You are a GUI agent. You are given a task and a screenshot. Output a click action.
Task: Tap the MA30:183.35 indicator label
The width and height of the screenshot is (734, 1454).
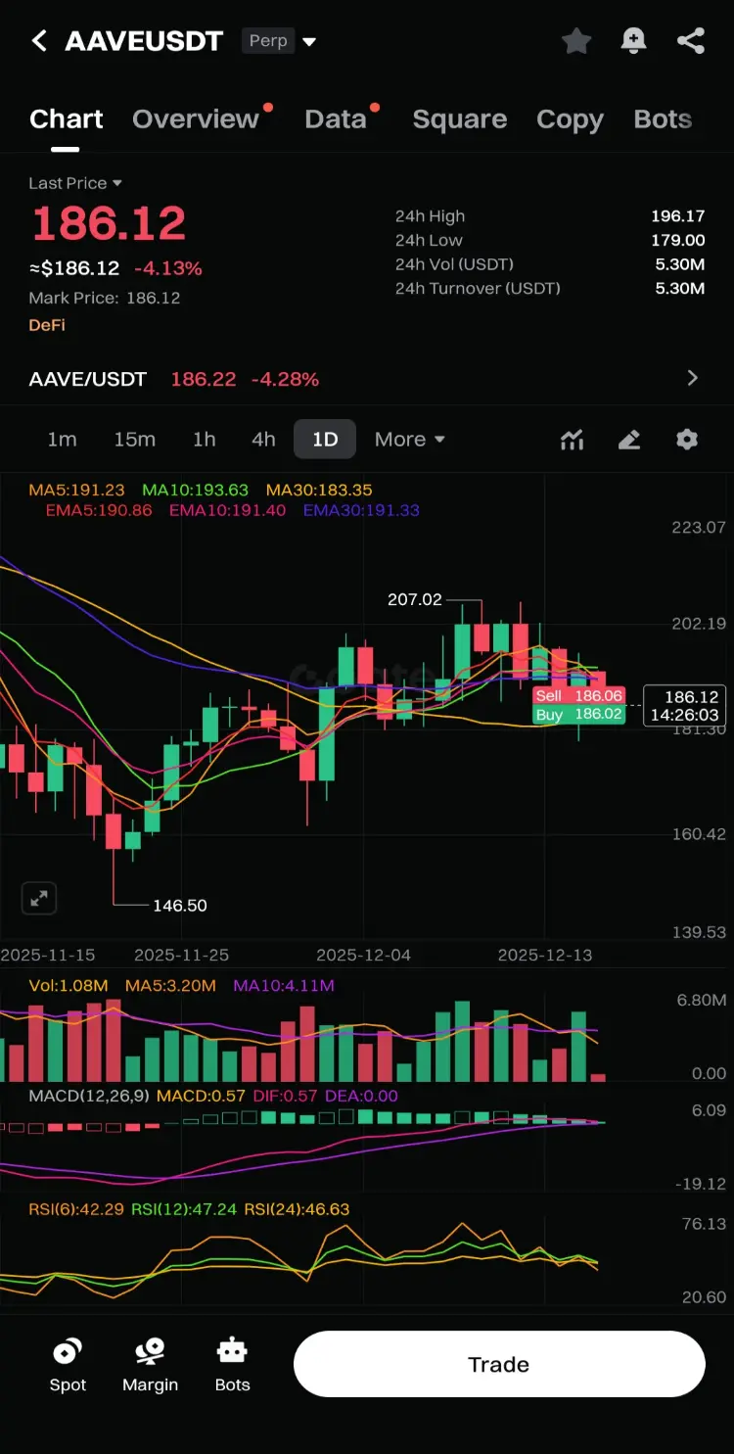319,490
